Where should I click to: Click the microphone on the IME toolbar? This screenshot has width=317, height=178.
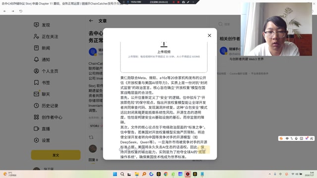[296, 138]
